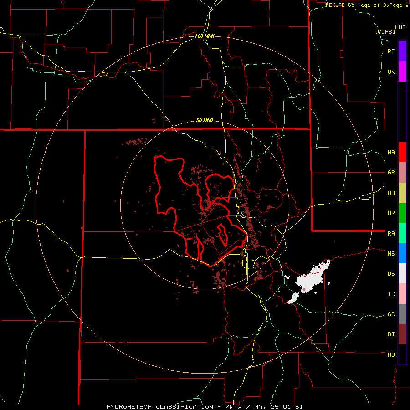Pick the RA light green legend swatch

click(402, 233)
